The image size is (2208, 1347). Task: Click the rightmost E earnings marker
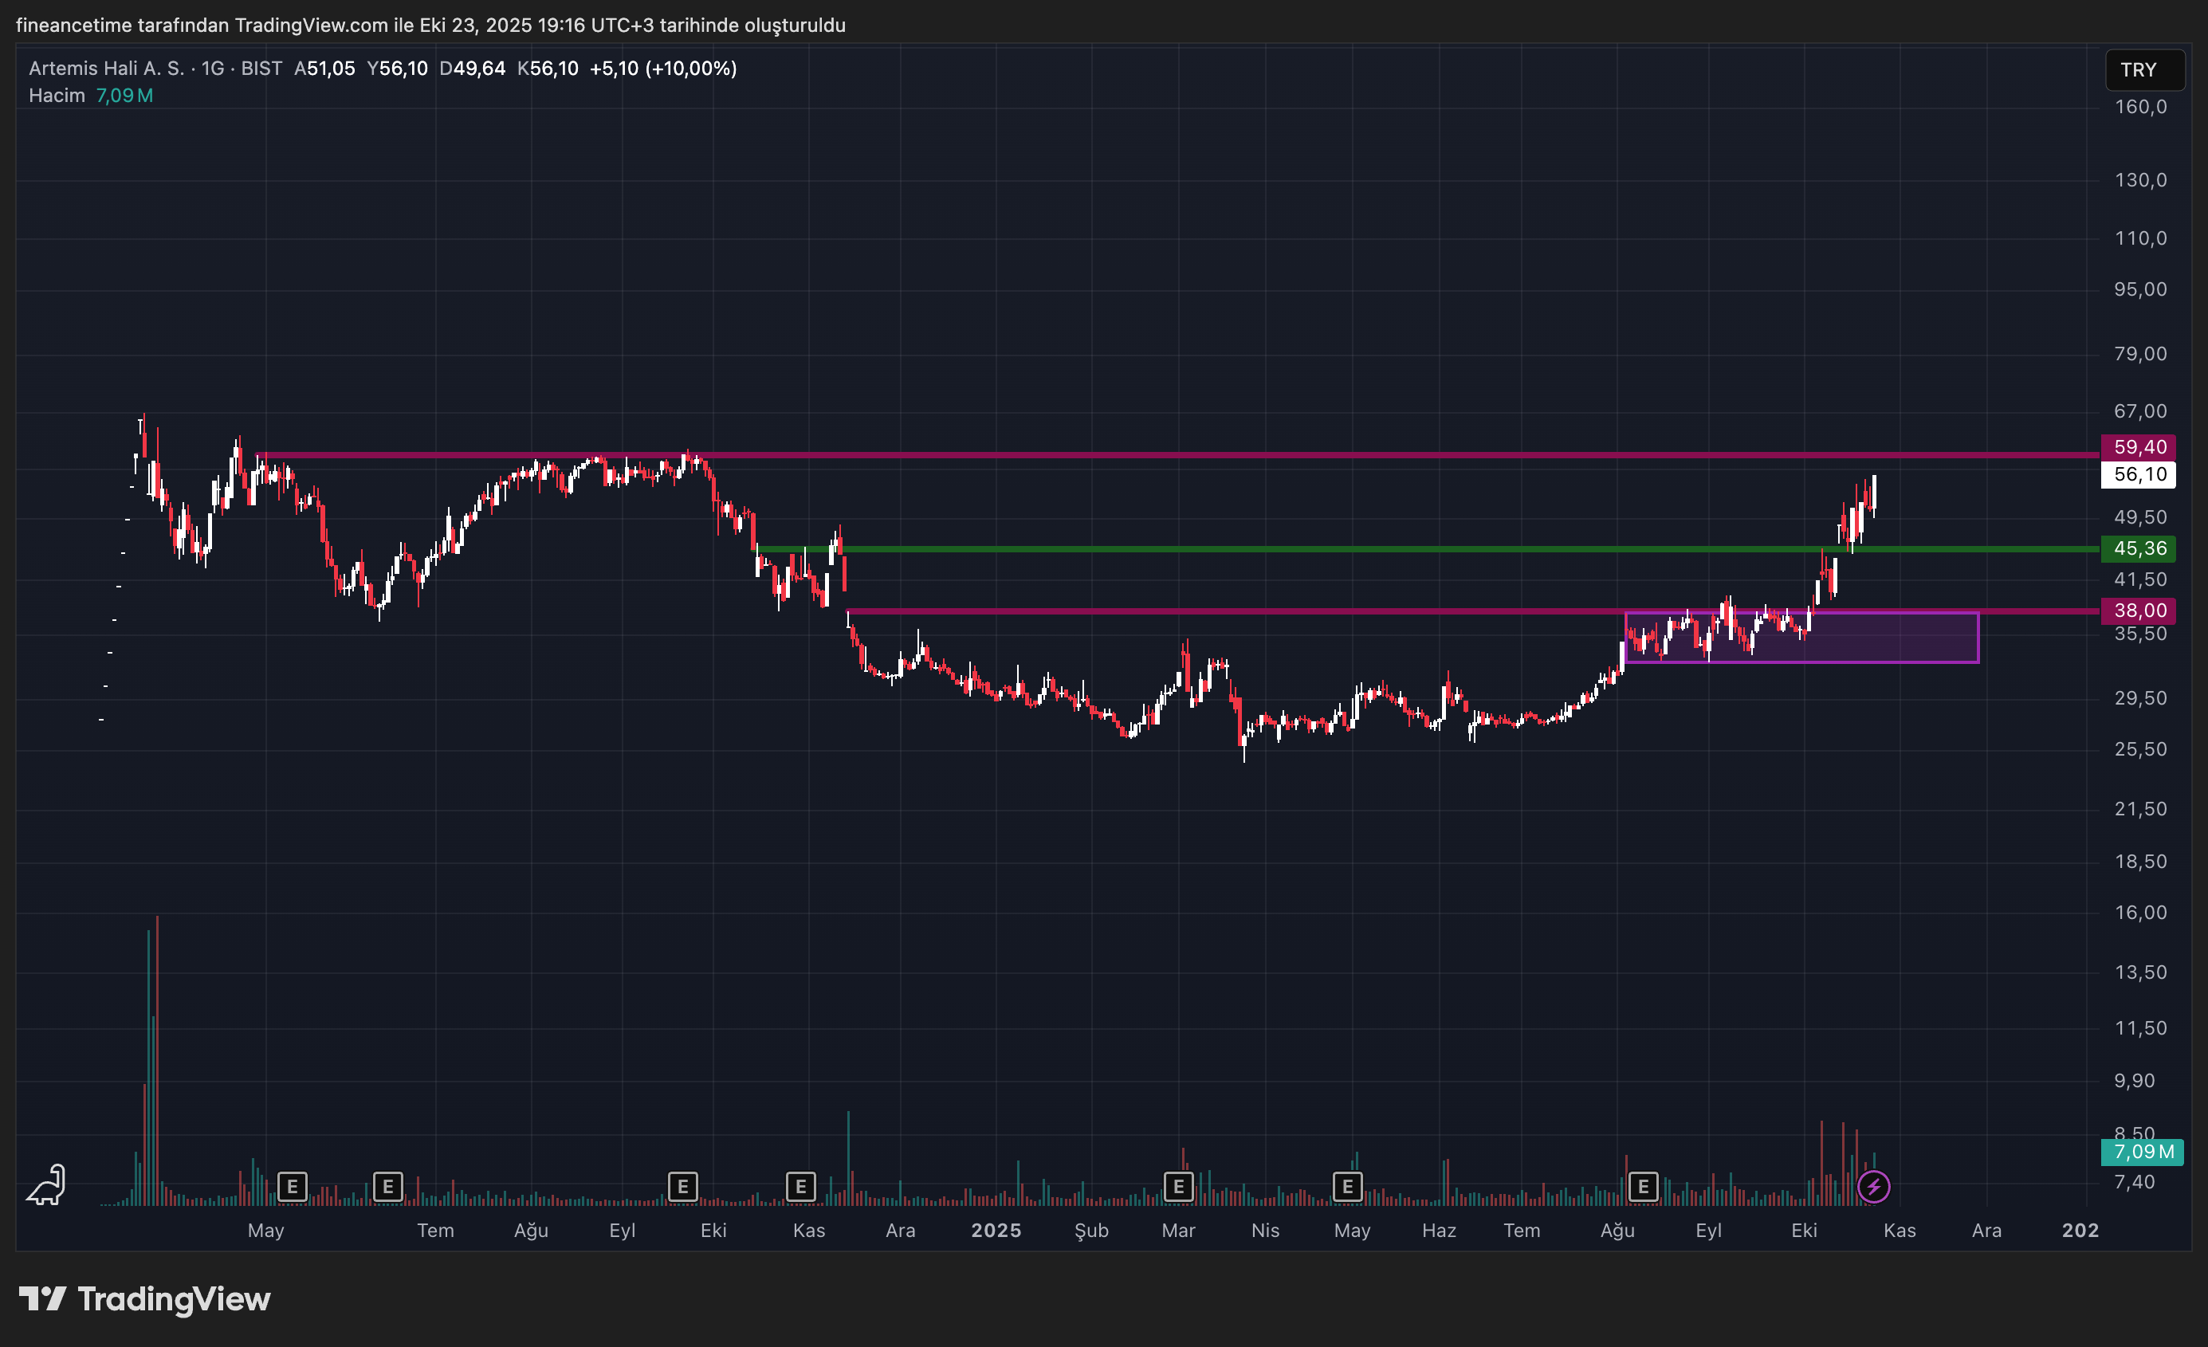coord(1643,1187)
